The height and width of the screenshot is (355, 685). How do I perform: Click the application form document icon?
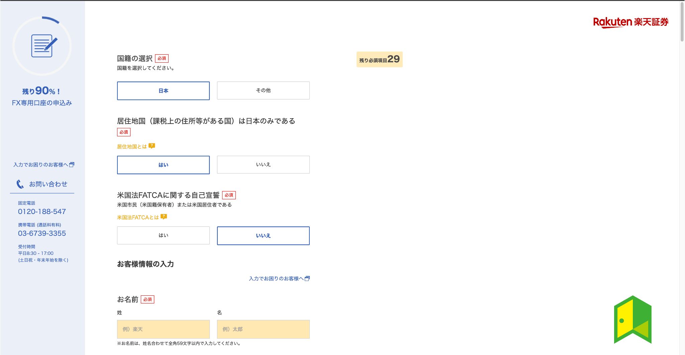(44, 46)
